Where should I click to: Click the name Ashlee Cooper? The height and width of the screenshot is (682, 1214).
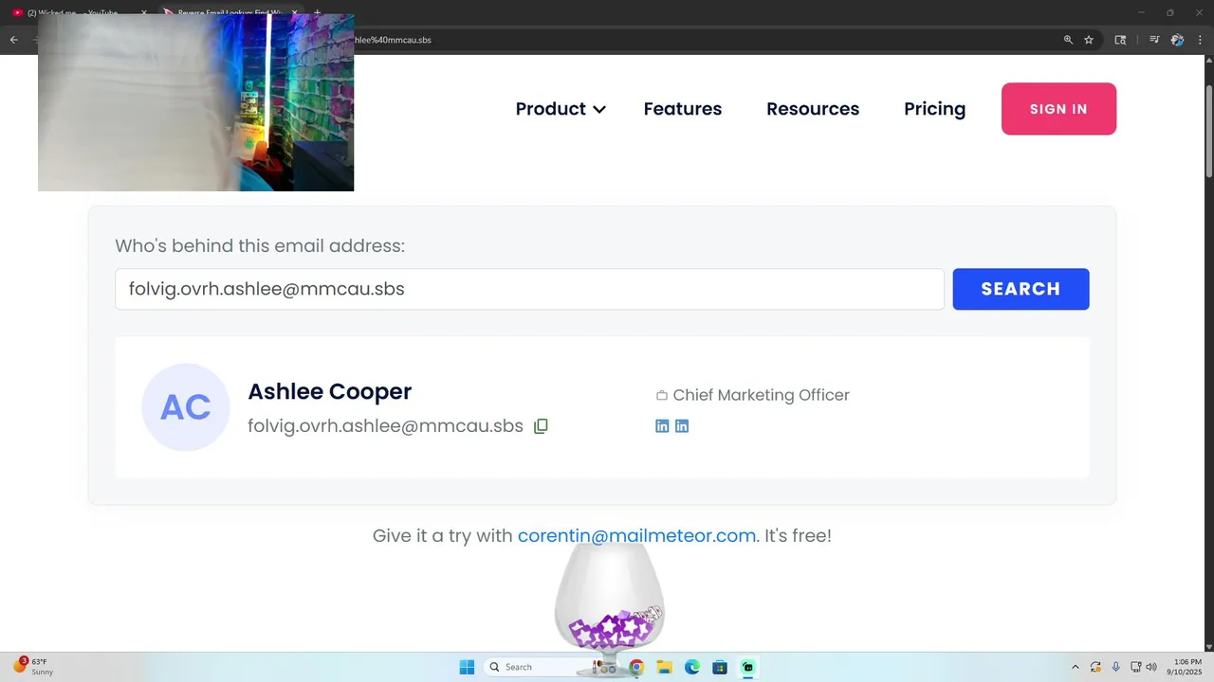tap(330, 391)
